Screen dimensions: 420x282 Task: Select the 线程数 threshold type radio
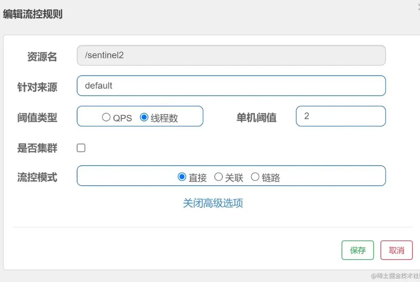[x=144, y=117]
